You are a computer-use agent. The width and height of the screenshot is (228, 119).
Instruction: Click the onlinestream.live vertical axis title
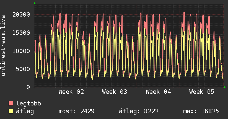tap(3, 46)
